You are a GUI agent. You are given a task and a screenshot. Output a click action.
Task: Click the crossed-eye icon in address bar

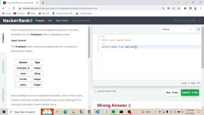(169, 8)
